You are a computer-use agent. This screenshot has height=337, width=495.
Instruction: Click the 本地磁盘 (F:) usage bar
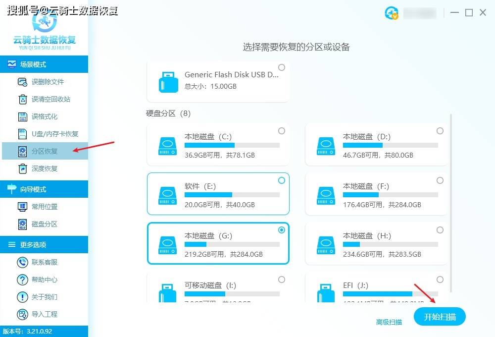(391, 195)
